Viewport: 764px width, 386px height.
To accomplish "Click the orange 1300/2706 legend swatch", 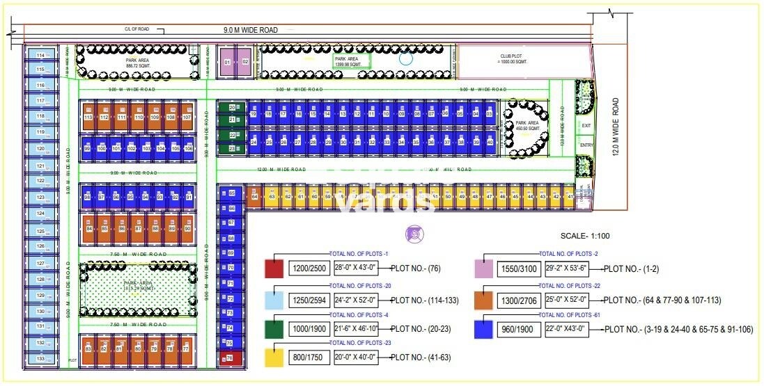I will click(x=484, y=300).
